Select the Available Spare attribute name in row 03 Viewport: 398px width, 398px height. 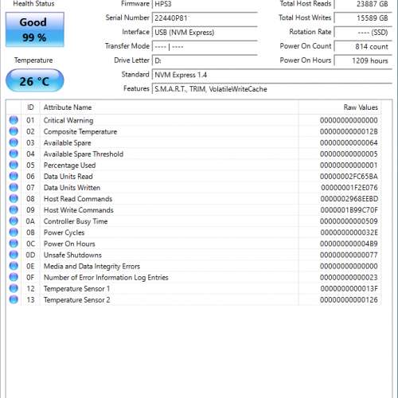click(x=67, y=143)
